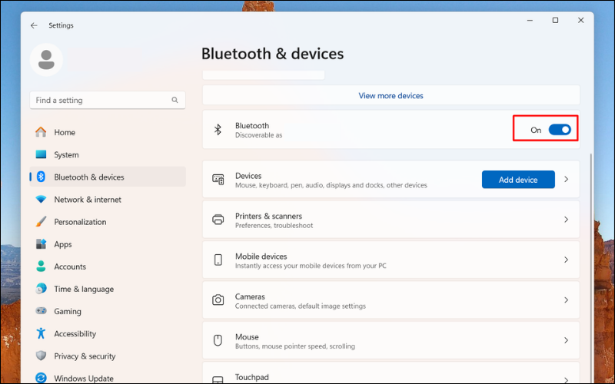Screen dimensions: 615x384
Task: Click the Mobile devices phone icon
Action: (218, 260)
